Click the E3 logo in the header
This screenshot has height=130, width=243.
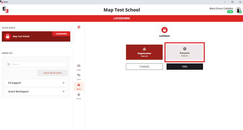tap(5, 10)
